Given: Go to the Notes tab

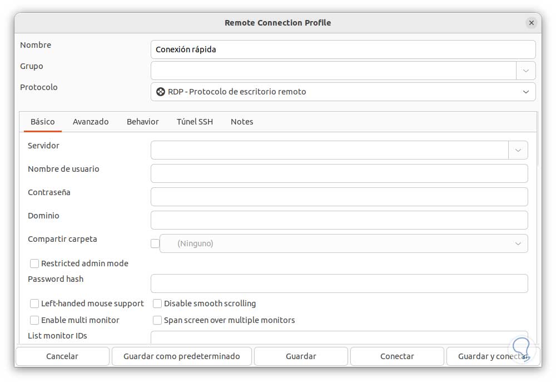Looking at the screenshot, I should tap(242, 122).
